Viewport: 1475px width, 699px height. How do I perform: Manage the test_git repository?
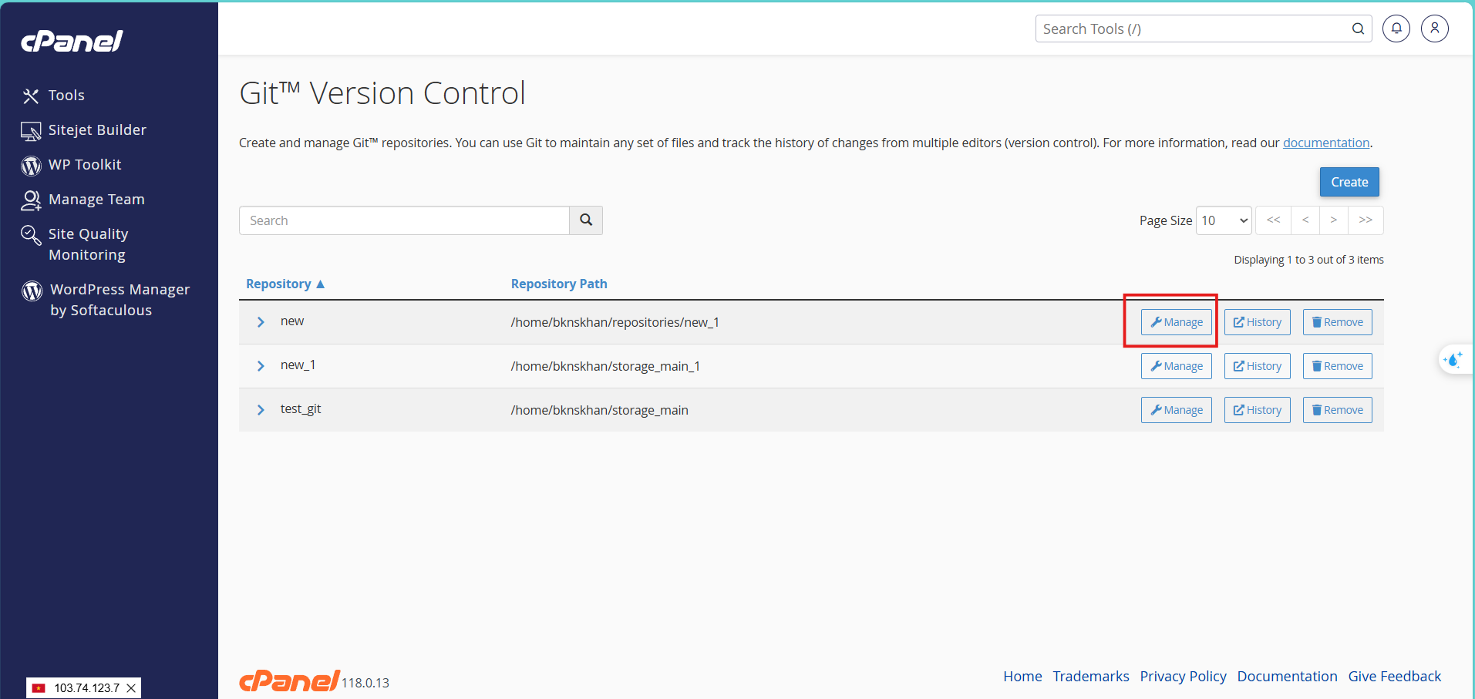1177,410
